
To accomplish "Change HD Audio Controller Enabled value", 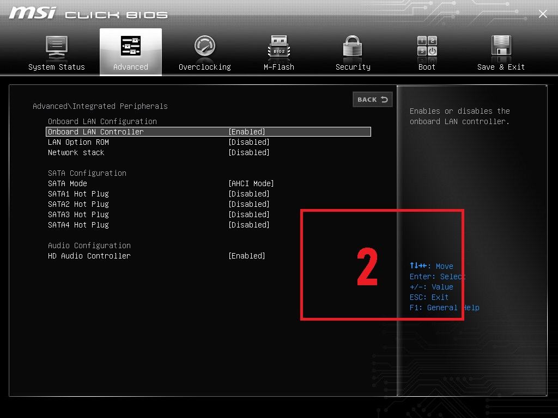I will (x=247, y=256).
